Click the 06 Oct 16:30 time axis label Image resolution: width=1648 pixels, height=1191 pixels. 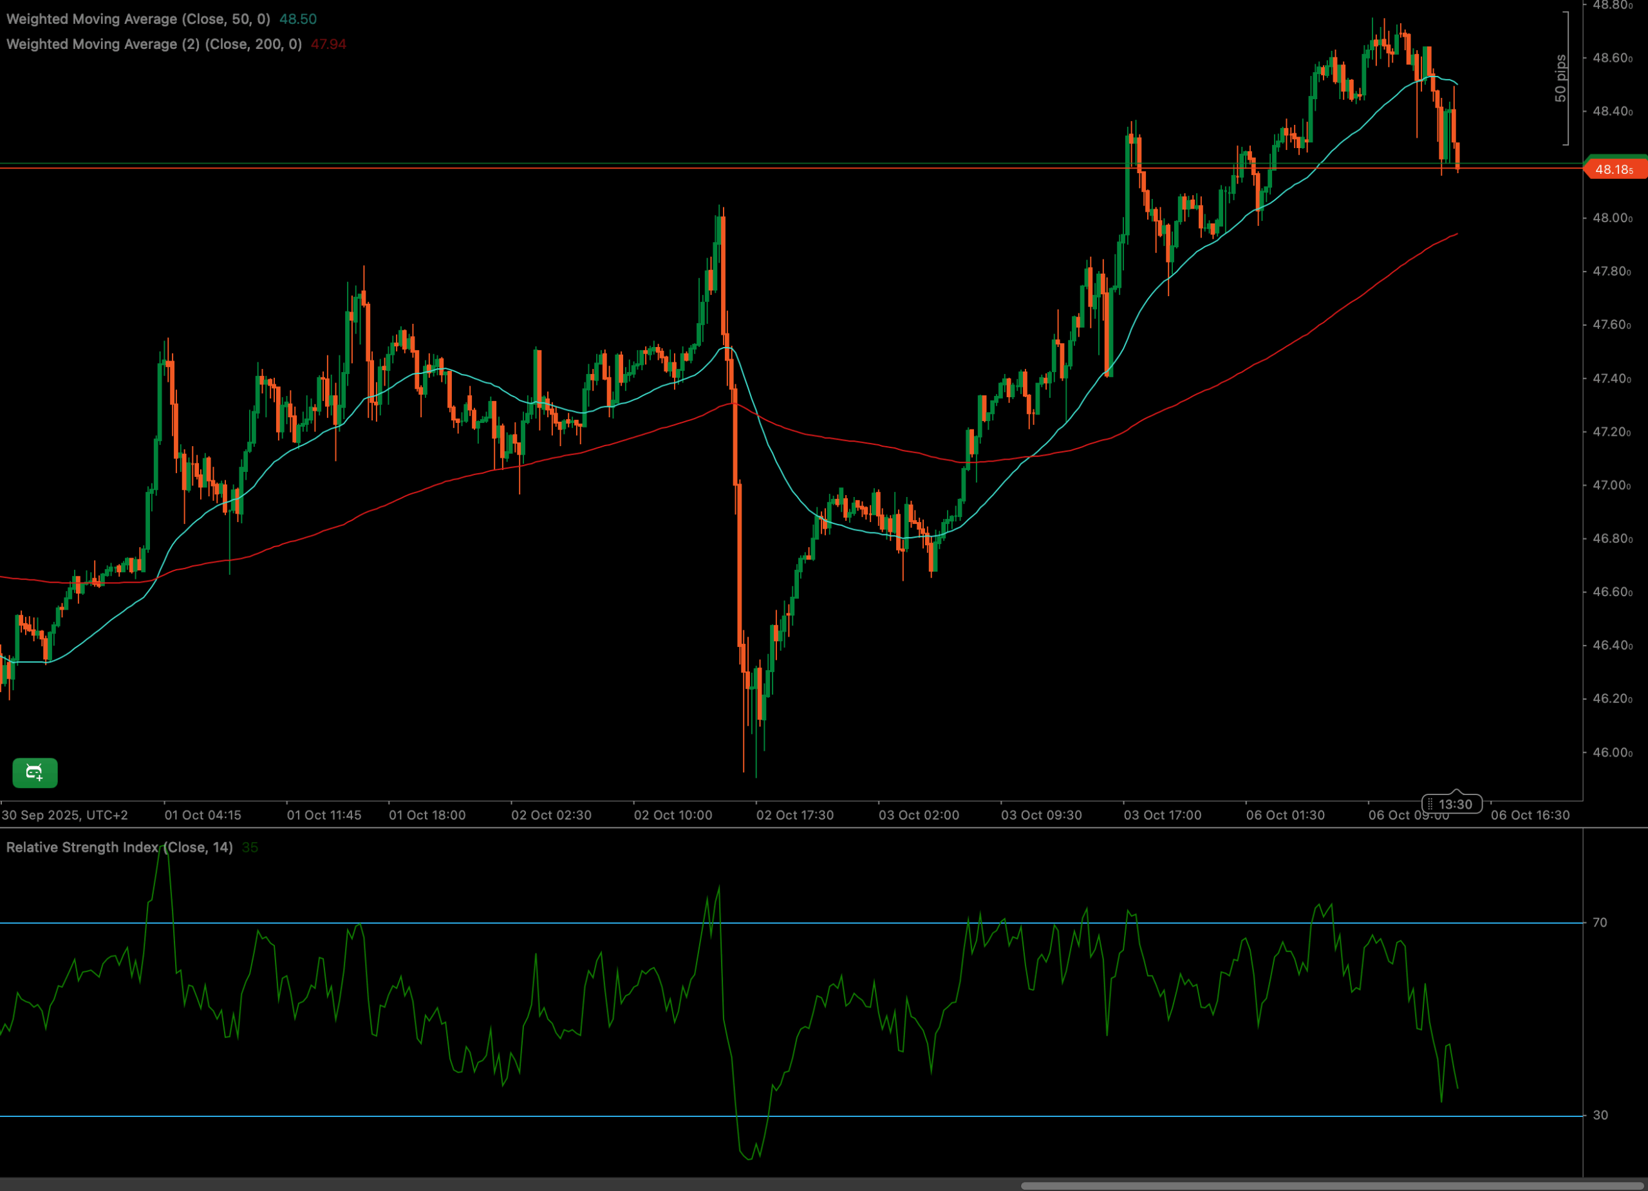pos(1530,815)
